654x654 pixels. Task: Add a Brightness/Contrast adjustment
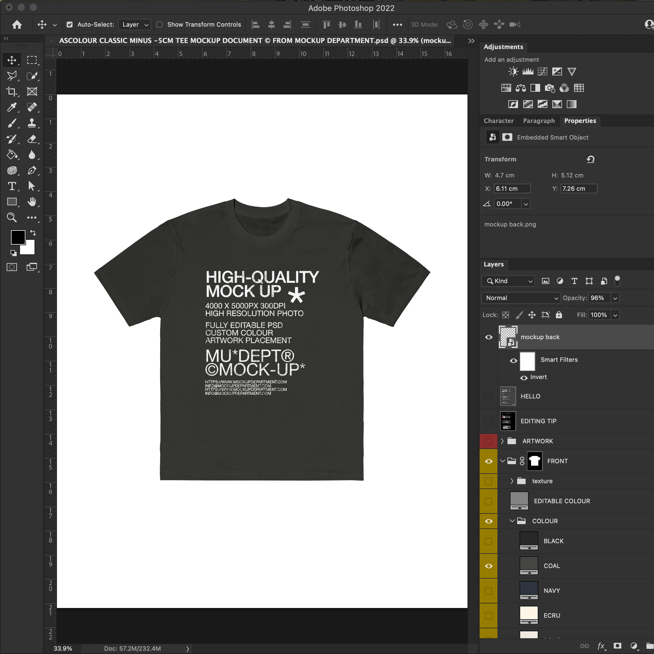pyautogui.click(x=513, y=71)
